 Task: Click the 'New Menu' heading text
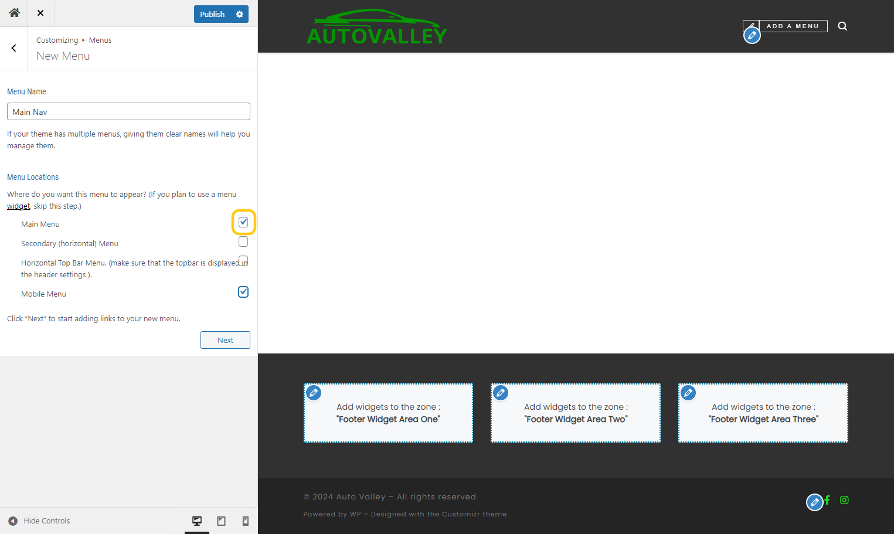63,56
